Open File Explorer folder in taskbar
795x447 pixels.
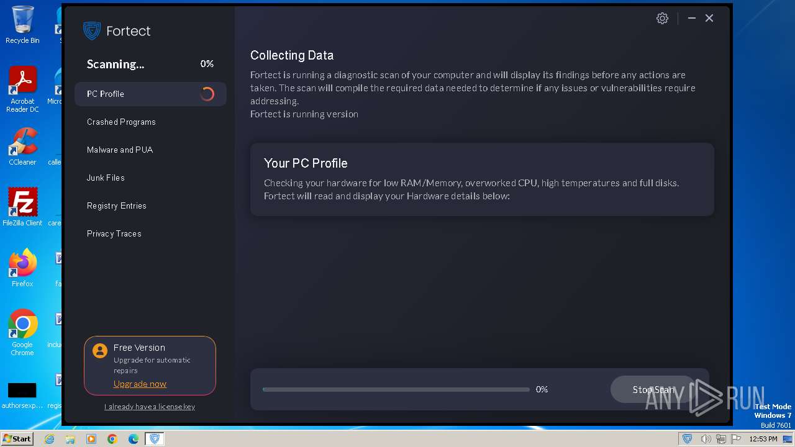point(70,439)
